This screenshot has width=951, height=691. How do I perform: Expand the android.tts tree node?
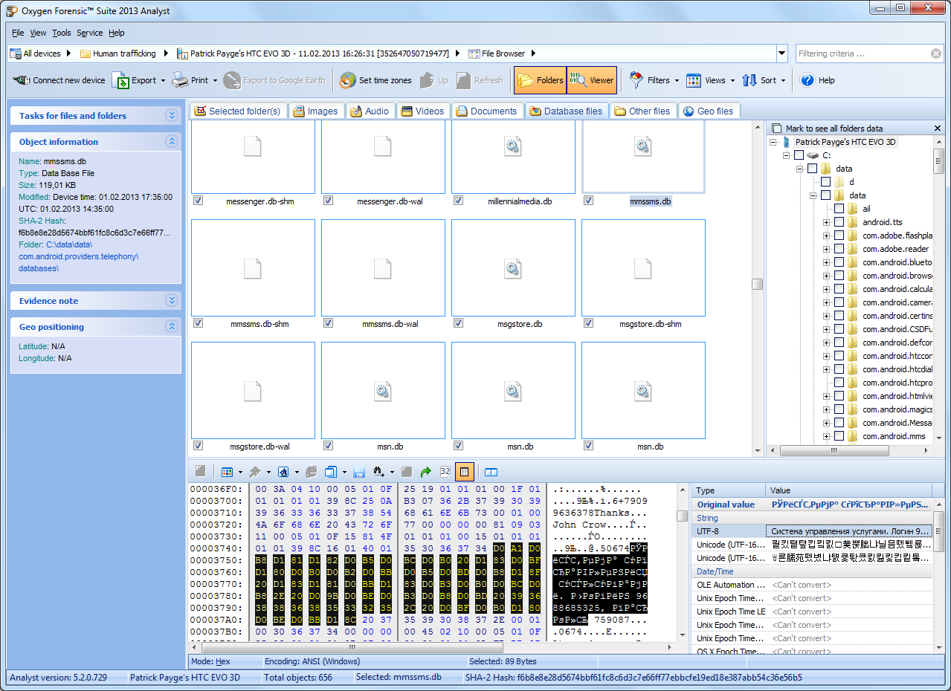[826, 222]
